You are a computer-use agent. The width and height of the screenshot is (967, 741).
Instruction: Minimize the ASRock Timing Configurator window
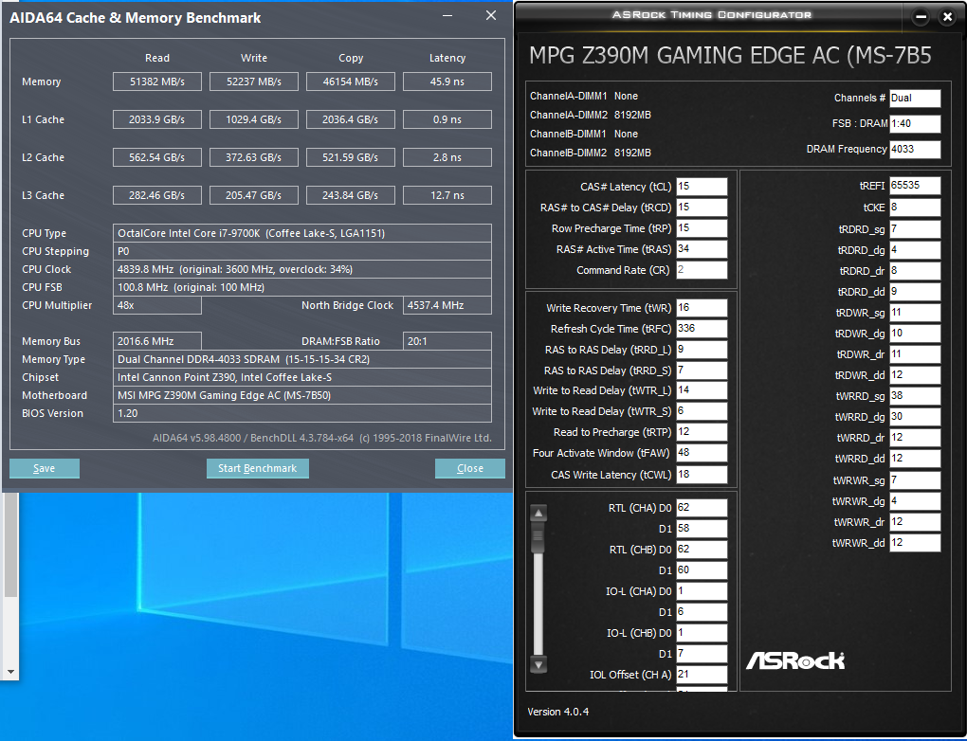(x=921, y=17)
